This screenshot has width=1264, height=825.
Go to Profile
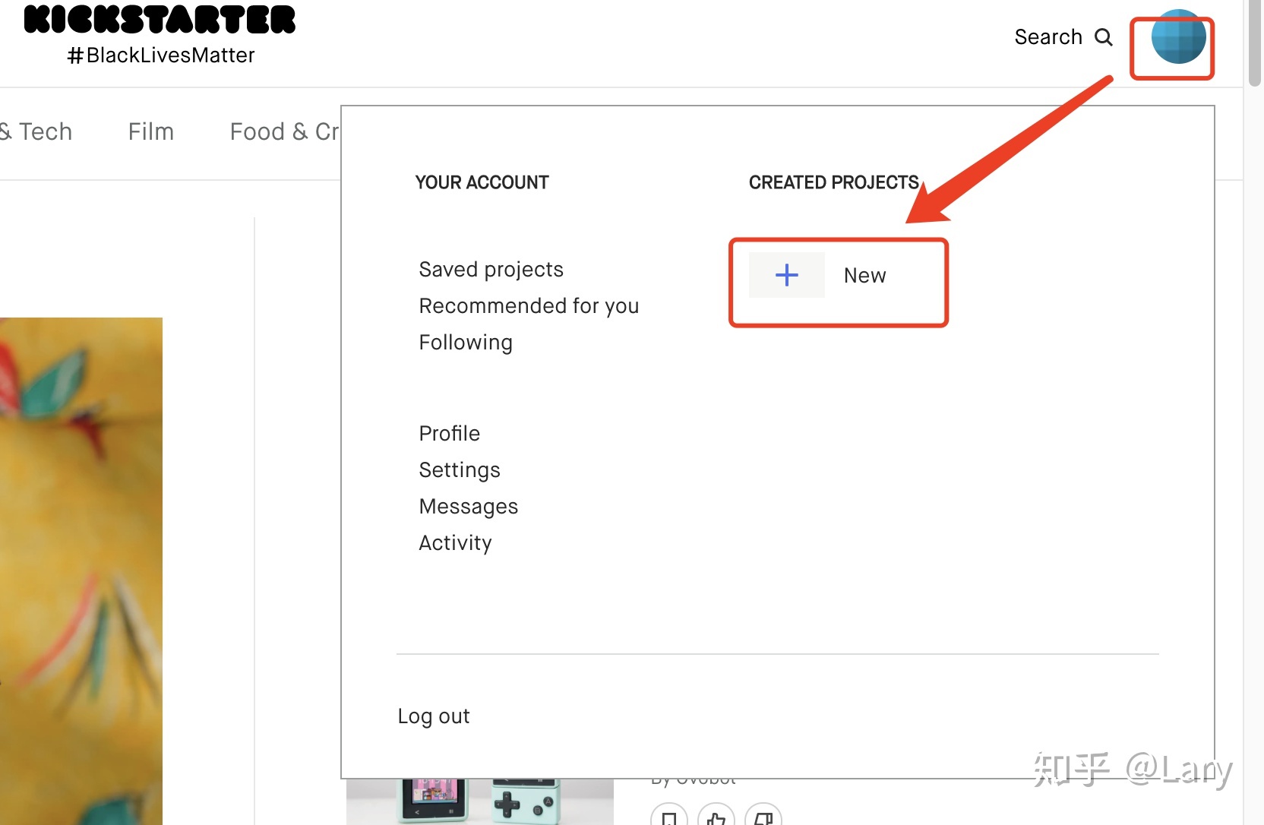tap(450, 434)
